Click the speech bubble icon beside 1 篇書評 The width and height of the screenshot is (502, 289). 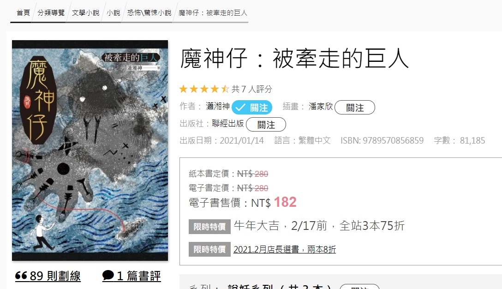click(x=108, y=275)
